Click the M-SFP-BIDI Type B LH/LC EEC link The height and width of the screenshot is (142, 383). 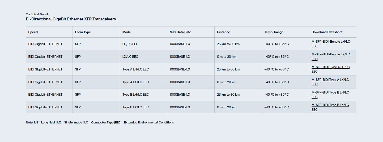(330, 92)
